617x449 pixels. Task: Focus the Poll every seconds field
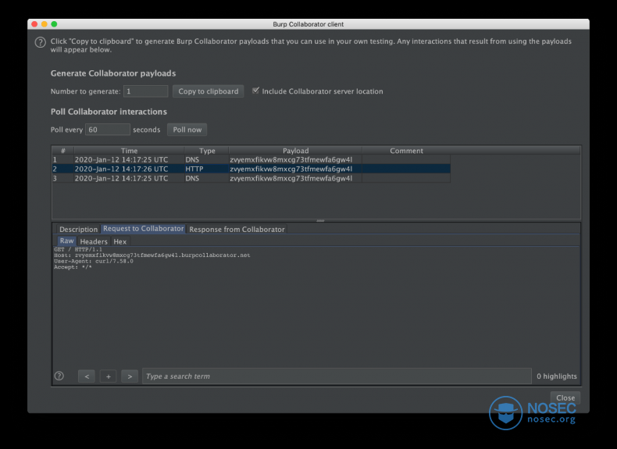(x=108, y=130)
